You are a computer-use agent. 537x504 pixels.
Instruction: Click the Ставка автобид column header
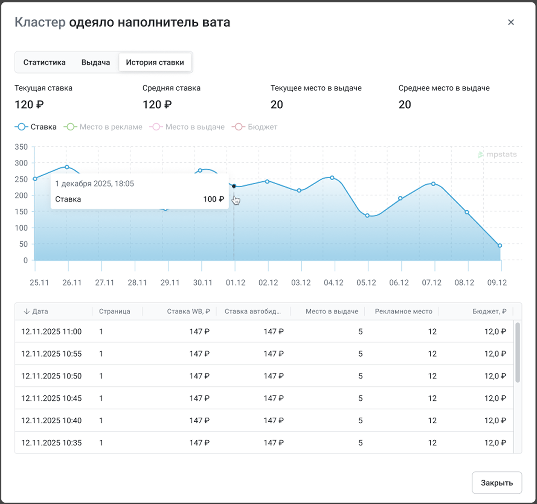tap(252, 311)
